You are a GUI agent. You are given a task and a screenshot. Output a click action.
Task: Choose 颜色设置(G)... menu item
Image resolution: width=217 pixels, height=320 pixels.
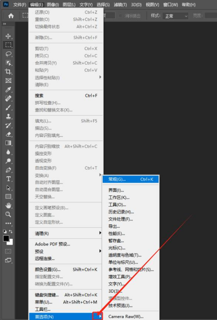[x=66, y=270]
